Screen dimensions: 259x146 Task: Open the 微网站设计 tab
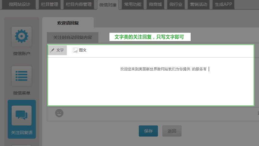19,5
